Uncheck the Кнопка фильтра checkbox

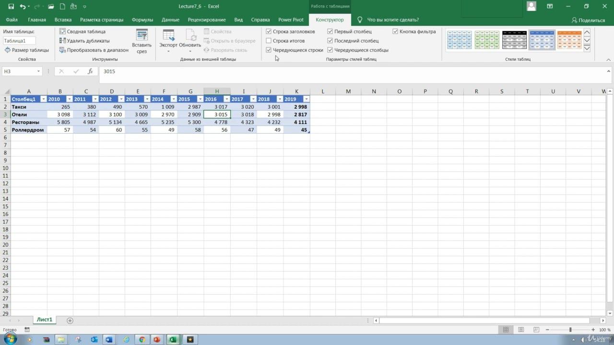coord(395,32)
